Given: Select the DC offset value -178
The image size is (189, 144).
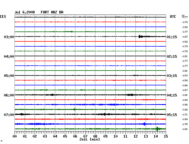Looking at the screenshot, I should pos(185,51).
